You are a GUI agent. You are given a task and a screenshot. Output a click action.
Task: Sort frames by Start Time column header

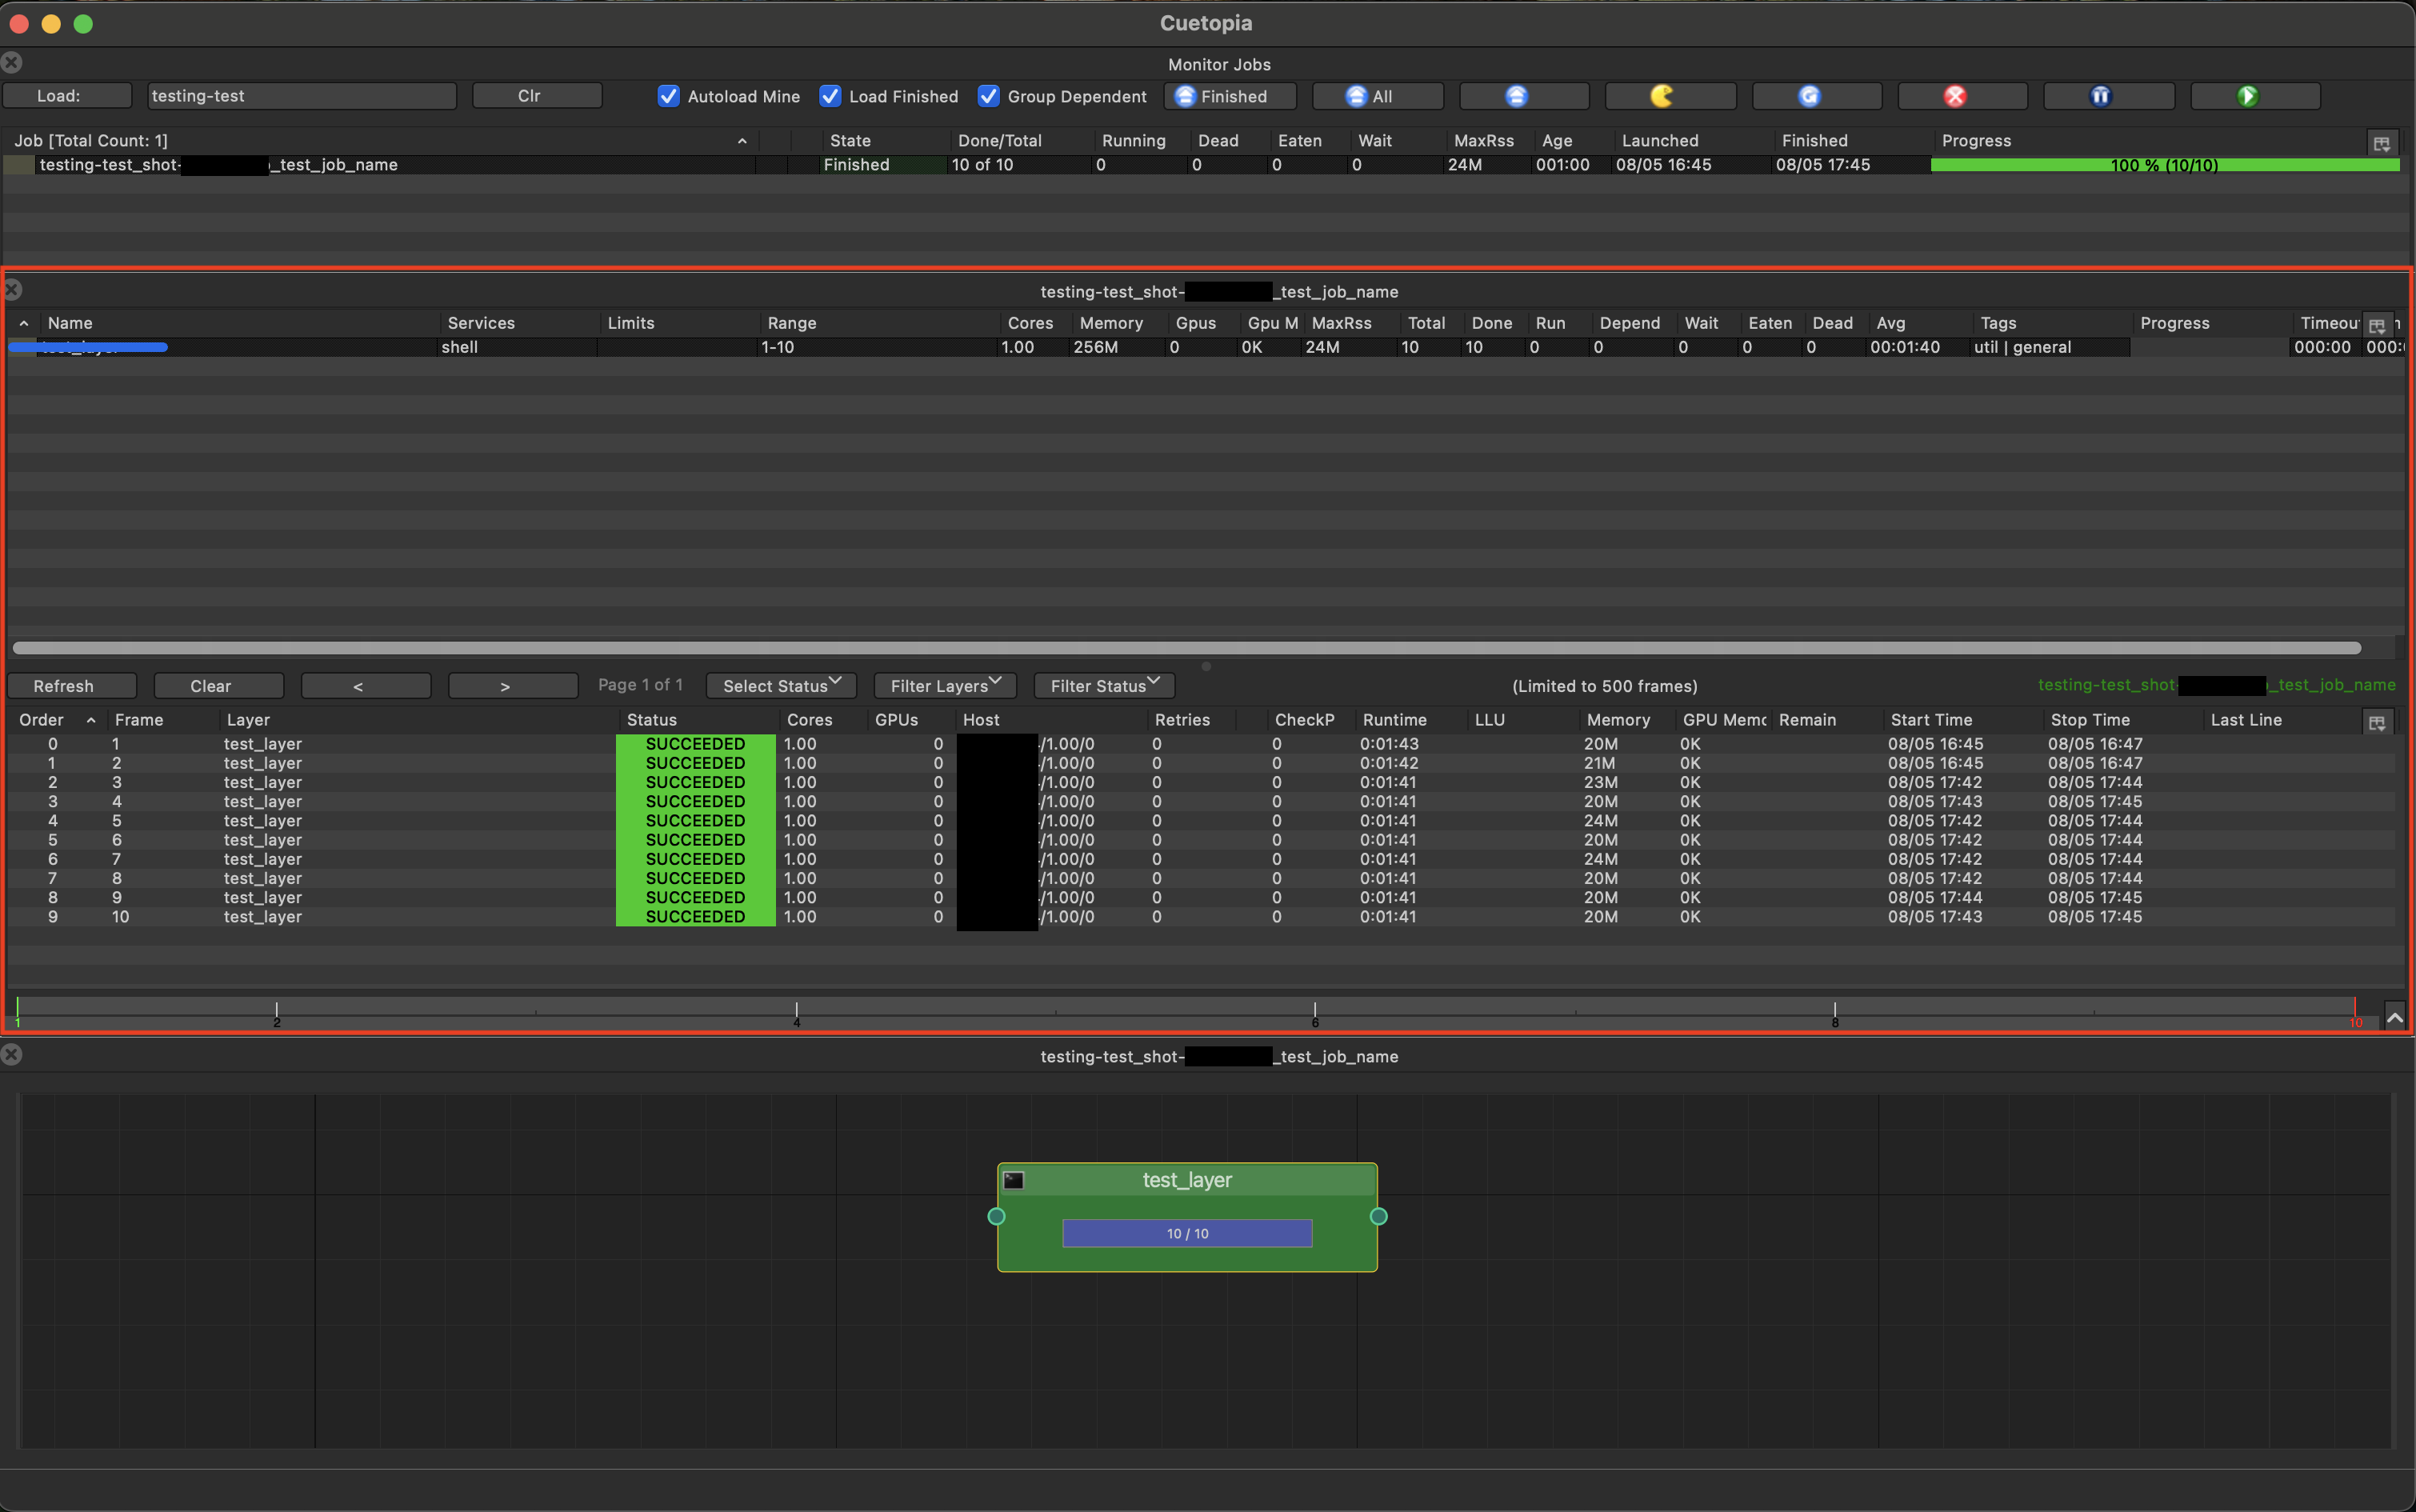1931,720
